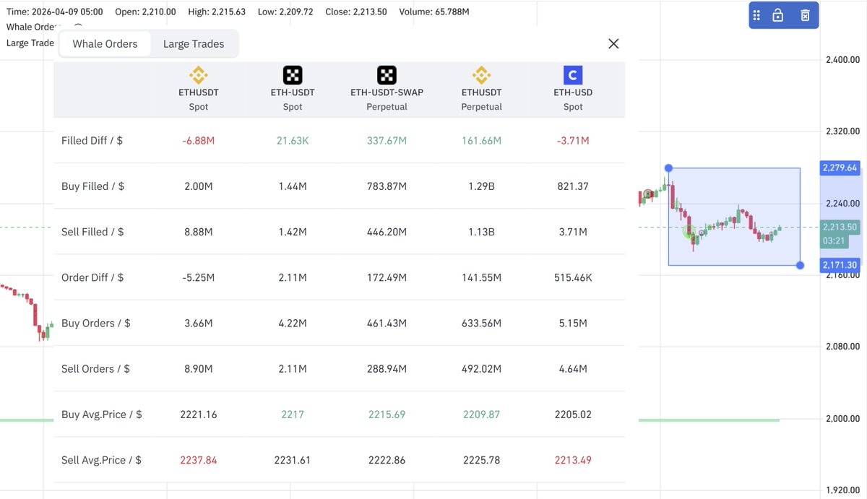Image resolution: width=867 pixels, height=499 pixels.
Task: Click the top-left handle of selection box
Action: point(668,168)
